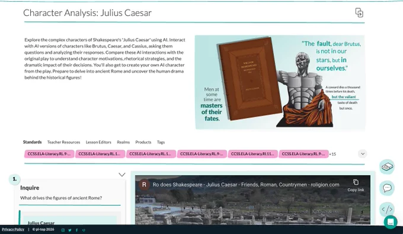403x234 pixels.
Task: Switch to the Realms tab
Action: [x=123, y=142]
